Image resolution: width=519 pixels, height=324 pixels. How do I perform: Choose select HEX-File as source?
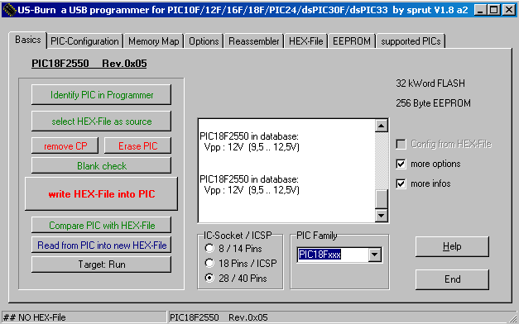tap(102, 121)
